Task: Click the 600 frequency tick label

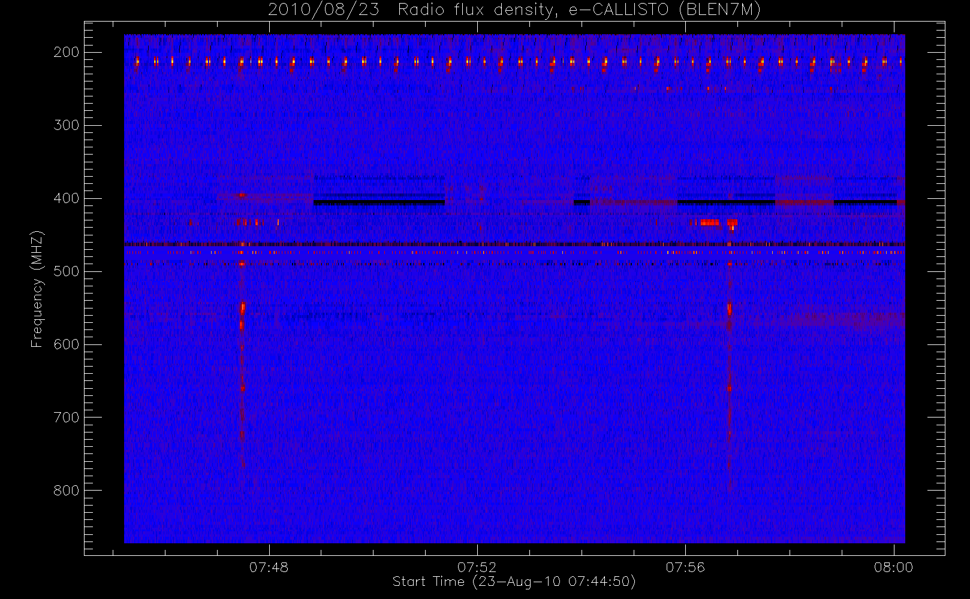Action: (x=67, y=344)
